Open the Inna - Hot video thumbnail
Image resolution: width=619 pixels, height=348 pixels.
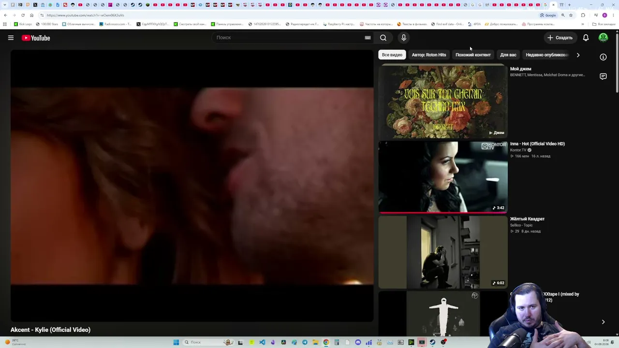[x=443, y=177]
